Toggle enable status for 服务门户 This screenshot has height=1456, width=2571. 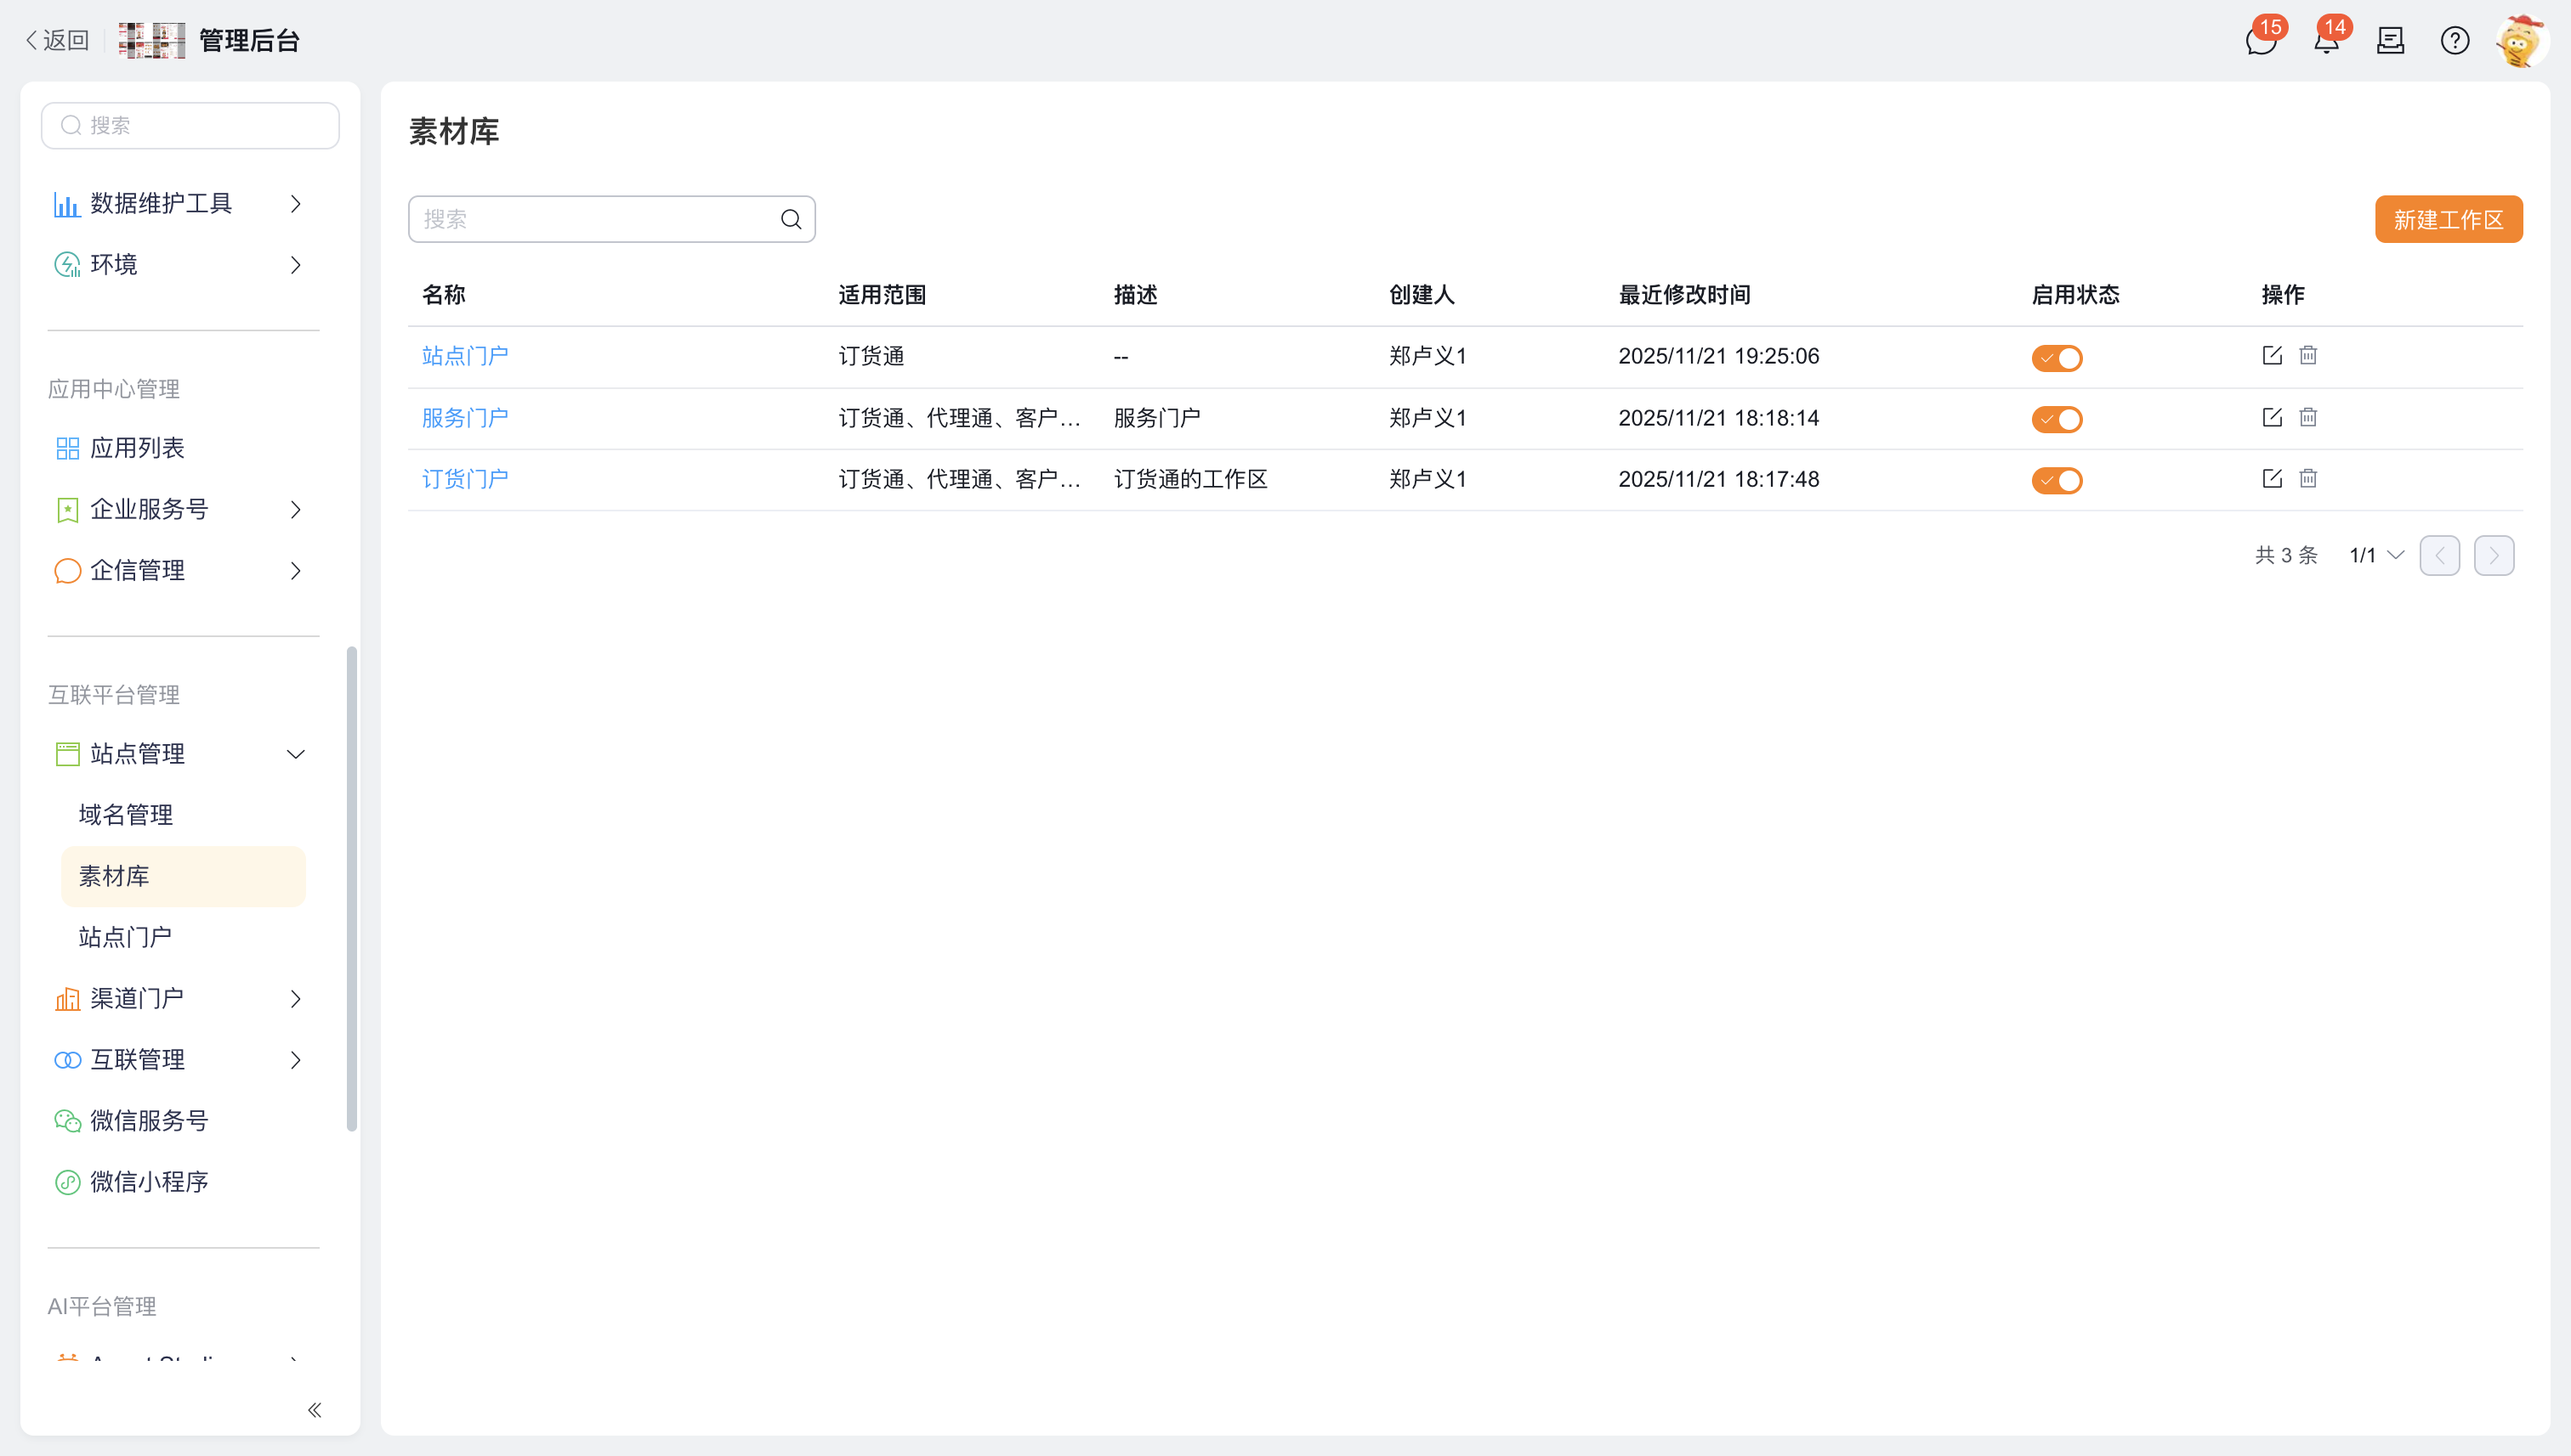2057,419
